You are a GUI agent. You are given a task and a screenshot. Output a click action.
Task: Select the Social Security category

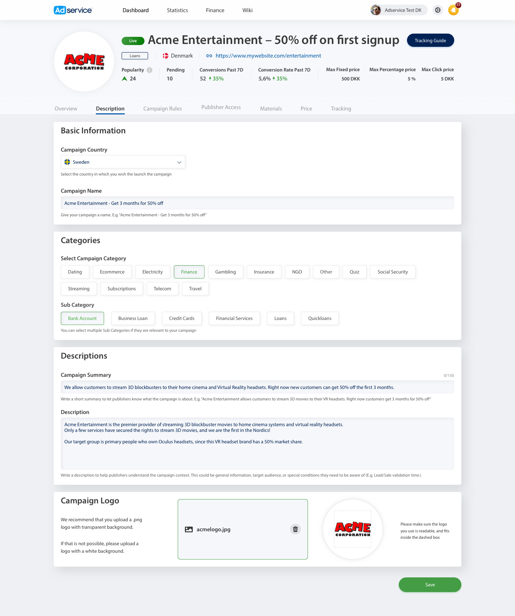pos(393,272)
